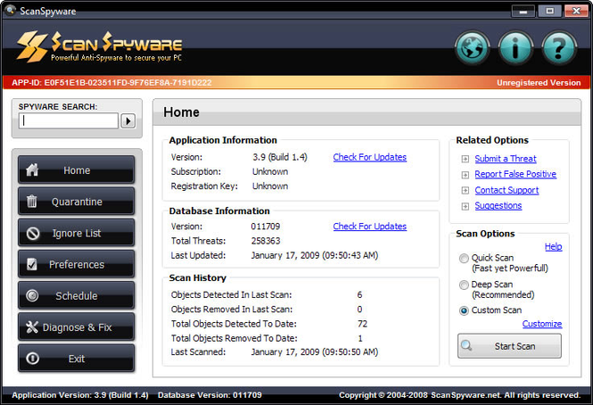Image resolution: width=593 pixels, height=405 pixels.
Task: Minimize the ScanSpyware window
Action: coord(523,11)
